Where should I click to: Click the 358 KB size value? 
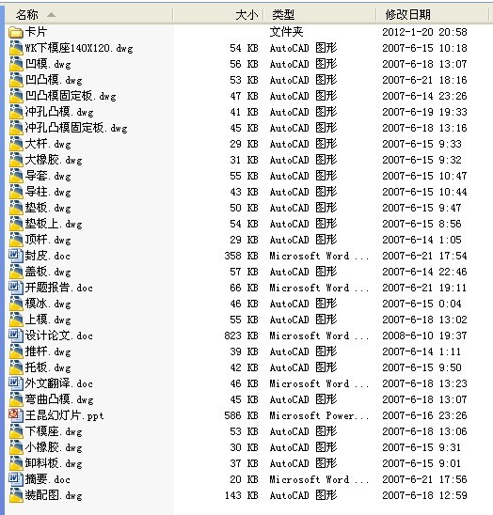[242, 256]
